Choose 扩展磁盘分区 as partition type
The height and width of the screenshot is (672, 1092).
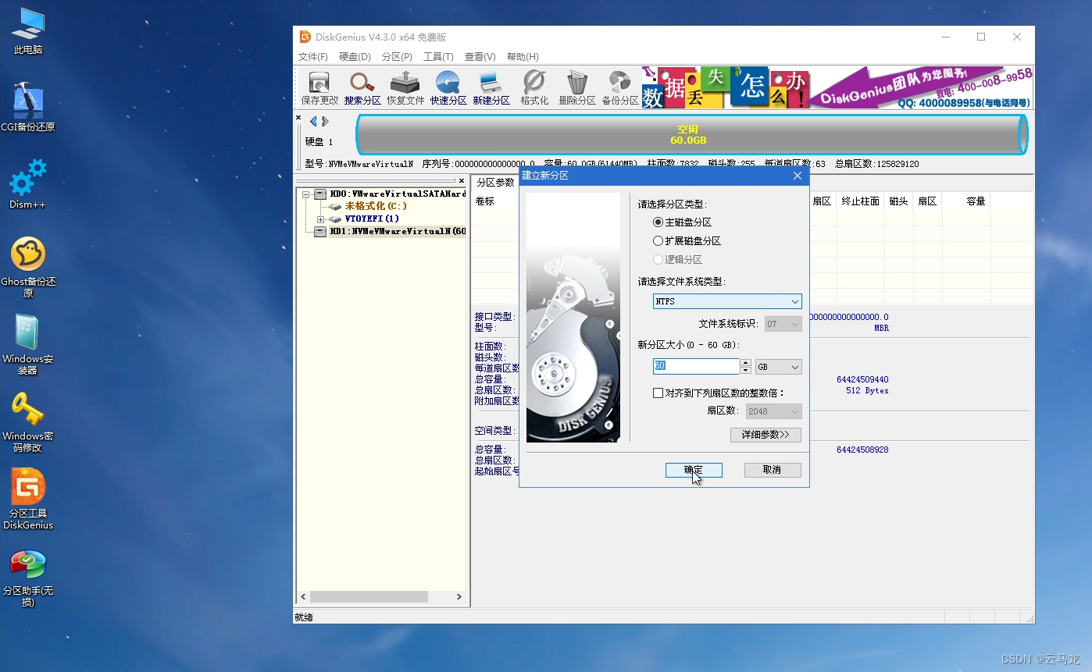pyautogui.click(x=658, y=240)
